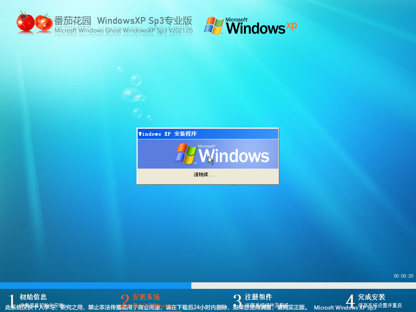Click the Windows flag logo inside the installer dialog
Viewport: 416px width, 312px height.
pyautogui.click(x=186, y=154)
